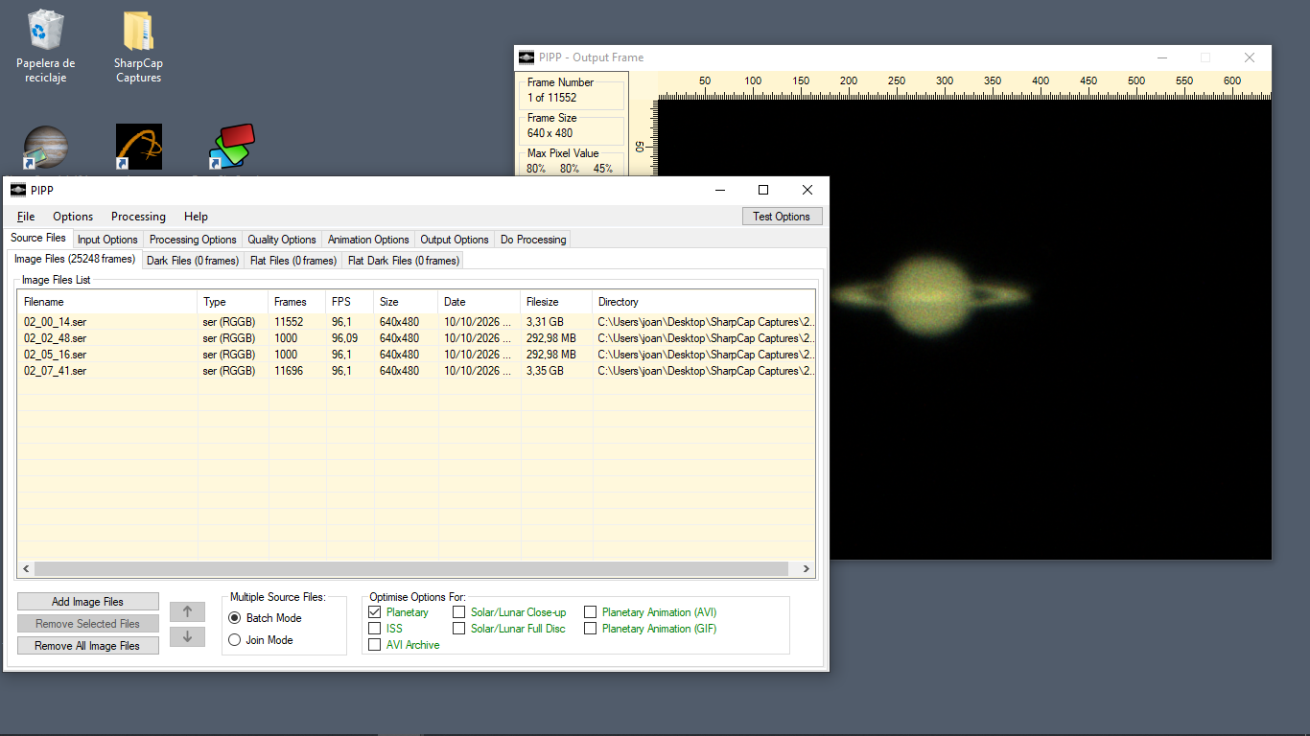This screenshot has width=1310, height=736.
Task: Sort list by the Filesize column header
Action: (x=556, y=302)
